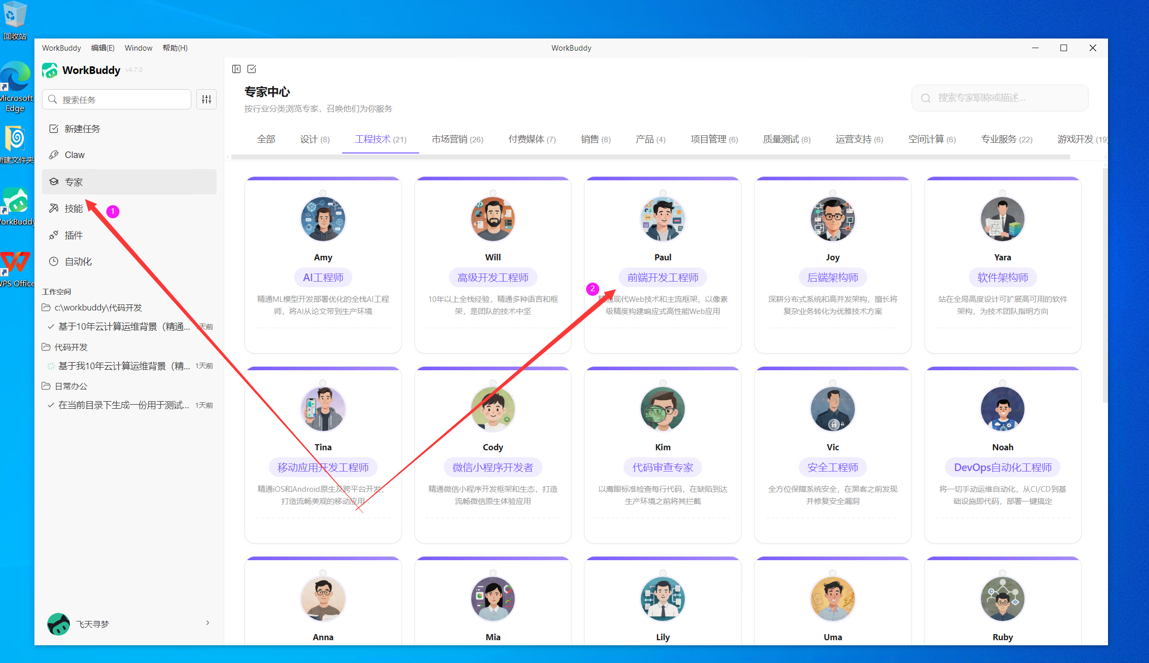The height and width of the screenshot is (663, 1149).
Task: Open the 插件 plug icon in the sidebar
Action: [x=54, y=235]
